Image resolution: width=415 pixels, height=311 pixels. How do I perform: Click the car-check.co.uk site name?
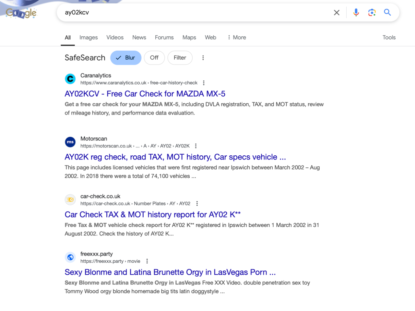pos(100,197)
